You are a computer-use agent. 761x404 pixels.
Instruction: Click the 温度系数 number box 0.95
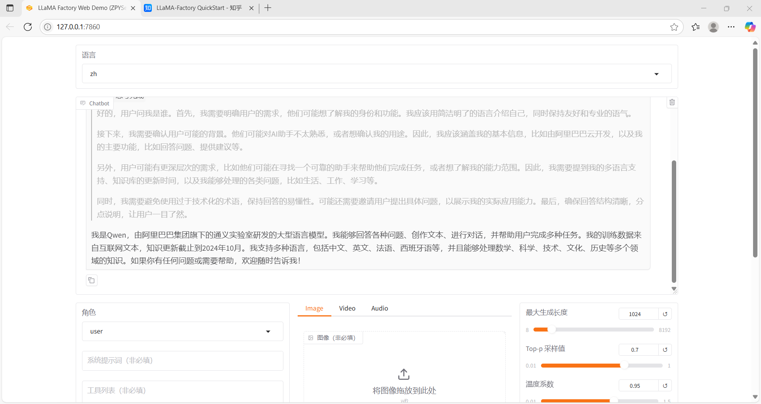click(x=639, y=386)
